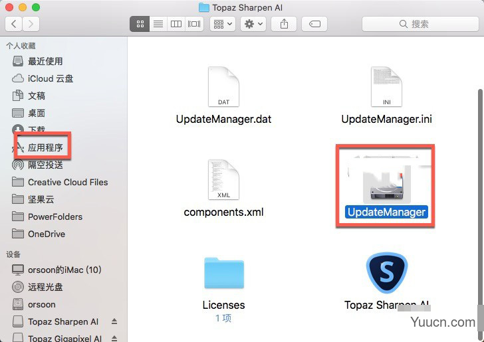Viewport: 484px width, 342px height.
Task: Switch to list view
Action: point(158,24)
